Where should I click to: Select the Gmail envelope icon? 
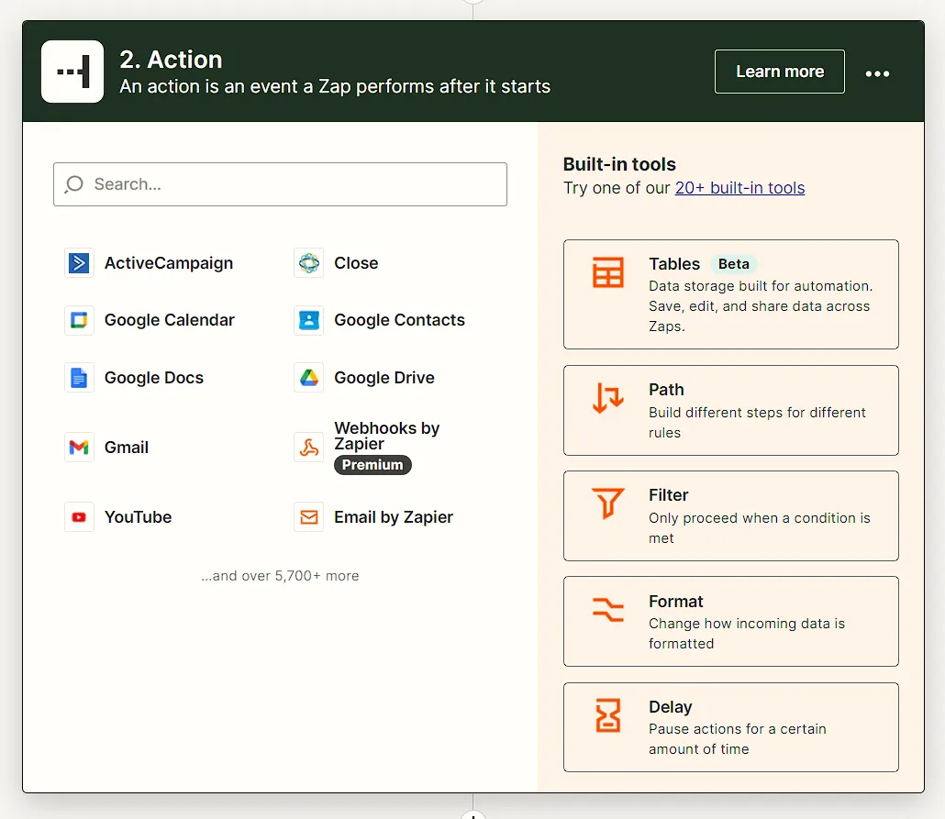[x=79, y=448]
